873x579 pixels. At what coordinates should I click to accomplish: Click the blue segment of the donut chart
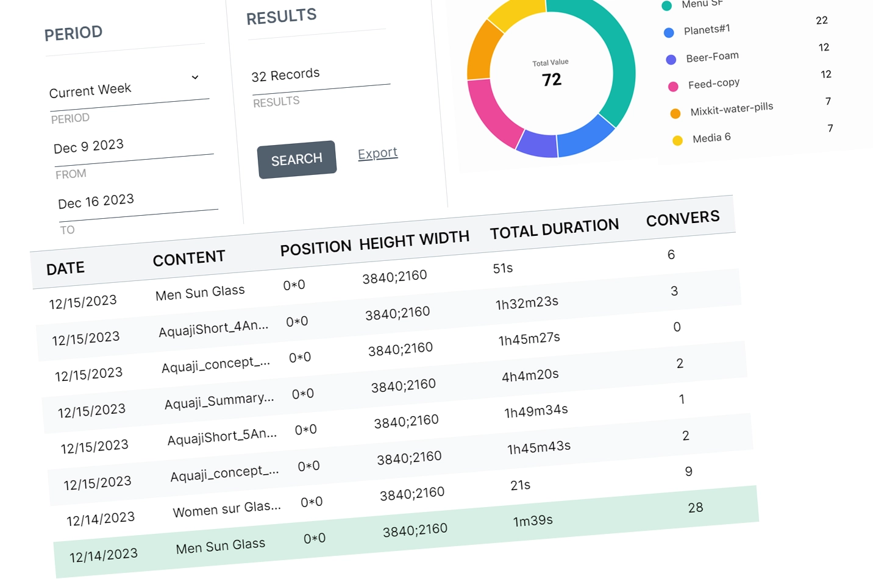585,138
